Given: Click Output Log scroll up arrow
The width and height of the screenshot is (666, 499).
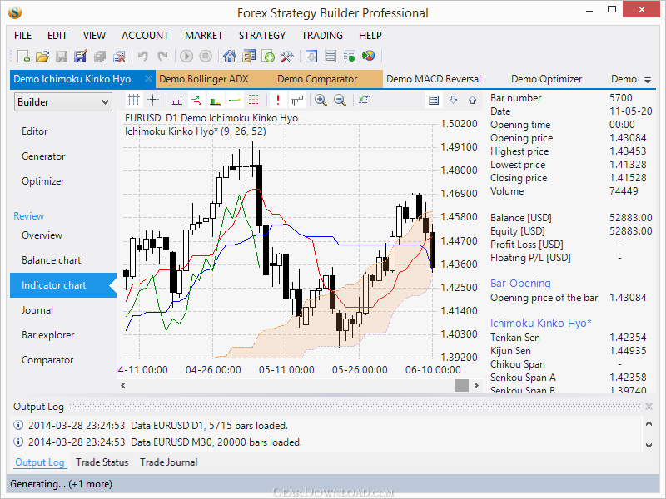Looking at the screenshot, I should point(649,423).
